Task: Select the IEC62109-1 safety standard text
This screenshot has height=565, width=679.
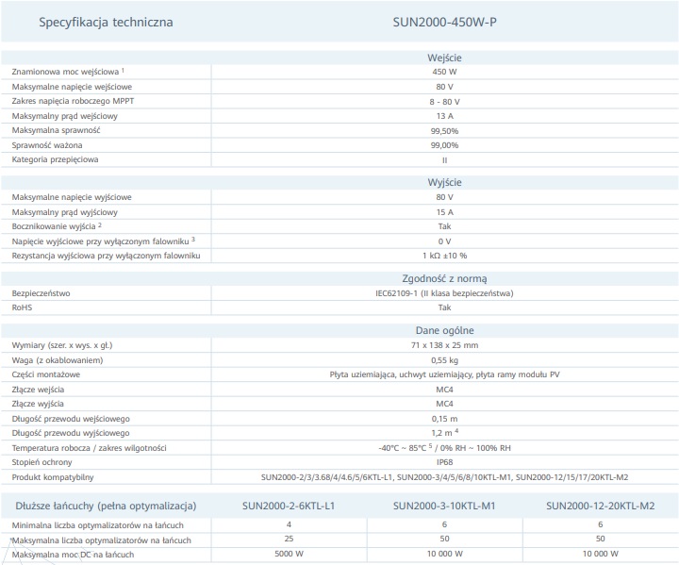Action: coord(444,293)
